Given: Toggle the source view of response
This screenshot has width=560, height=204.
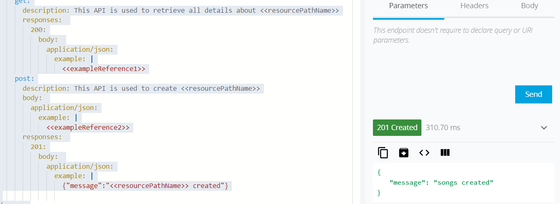Looking at the screenshot, I should 424,153.
